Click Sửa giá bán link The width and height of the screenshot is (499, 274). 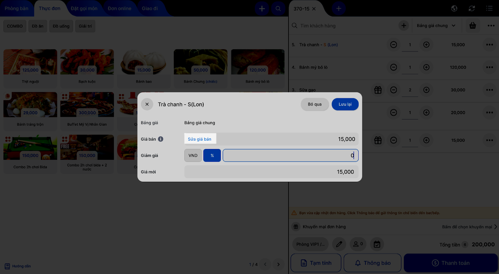[200, 139]
